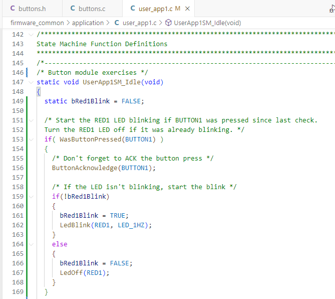Open firmware_common breadcrumb folder
This screenshot has height=299, width=335.
pyautogui.click(x=37, y=23)
